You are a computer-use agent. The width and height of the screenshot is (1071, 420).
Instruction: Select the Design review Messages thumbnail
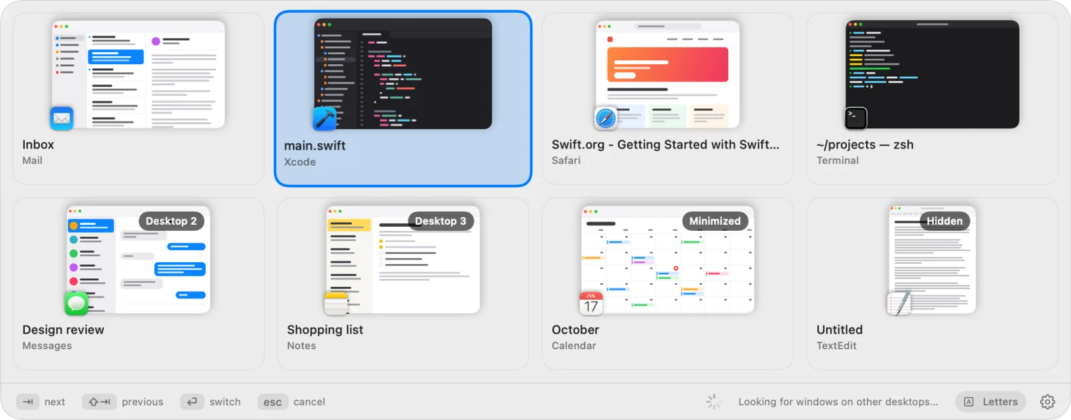coord(139,259)
